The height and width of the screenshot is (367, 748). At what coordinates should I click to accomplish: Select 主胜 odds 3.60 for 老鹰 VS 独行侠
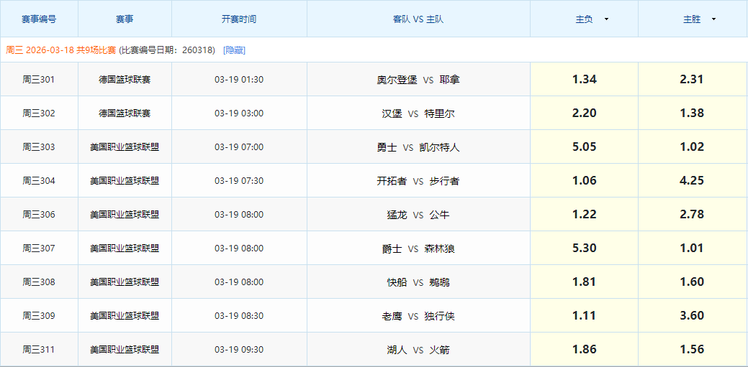click(692, 316)
